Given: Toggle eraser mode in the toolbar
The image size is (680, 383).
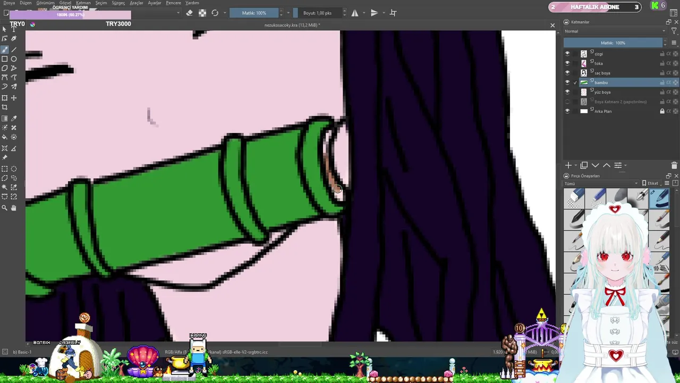Looking at the screenshot, I should click(190, 13).
